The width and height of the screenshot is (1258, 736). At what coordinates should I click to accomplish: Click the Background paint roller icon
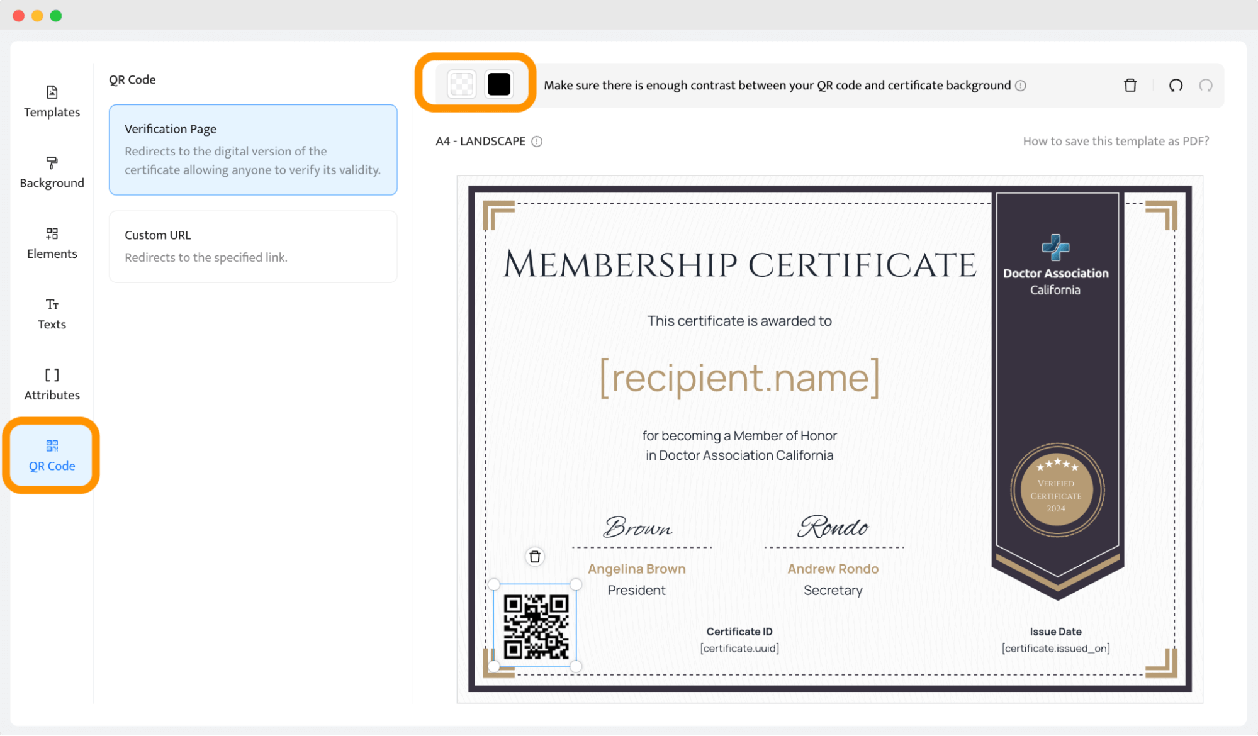click(x=52, y=163)
